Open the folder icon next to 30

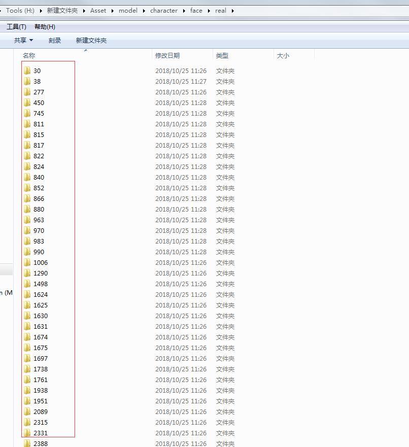click(x=27, y=71)
